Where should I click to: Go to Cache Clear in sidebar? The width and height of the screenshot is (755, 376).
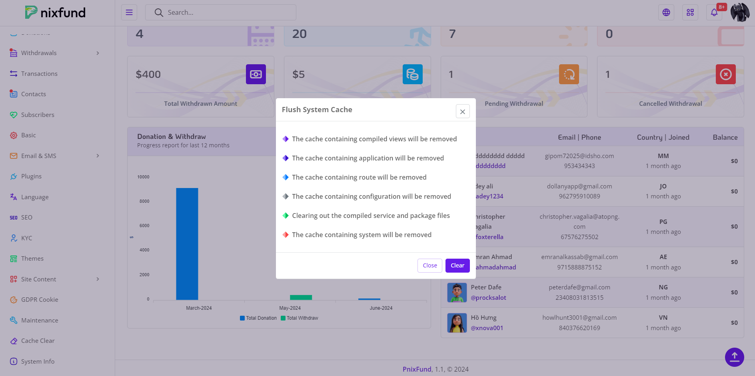(38, 340)
